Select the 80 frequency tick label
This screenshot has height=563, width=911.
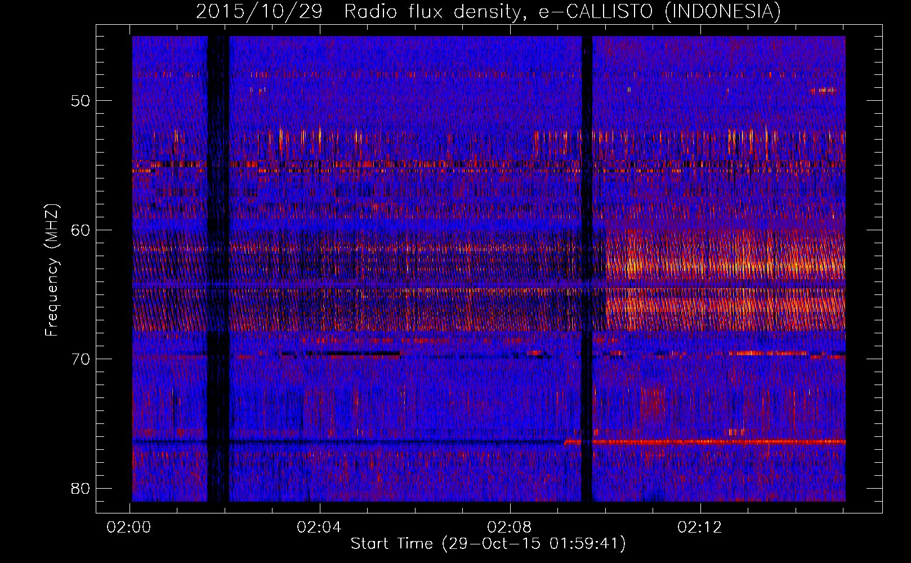tap(81, 488)
